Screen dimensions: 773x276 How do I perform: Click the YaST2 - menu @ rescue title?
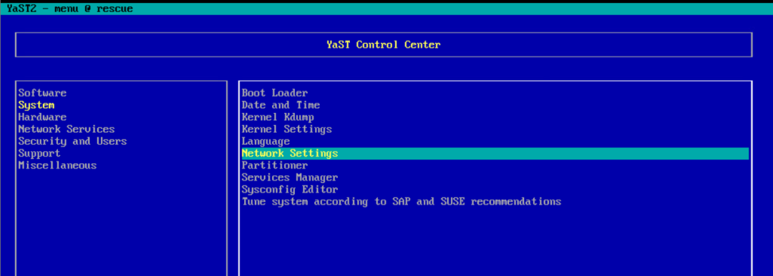[x=70, y=9]
